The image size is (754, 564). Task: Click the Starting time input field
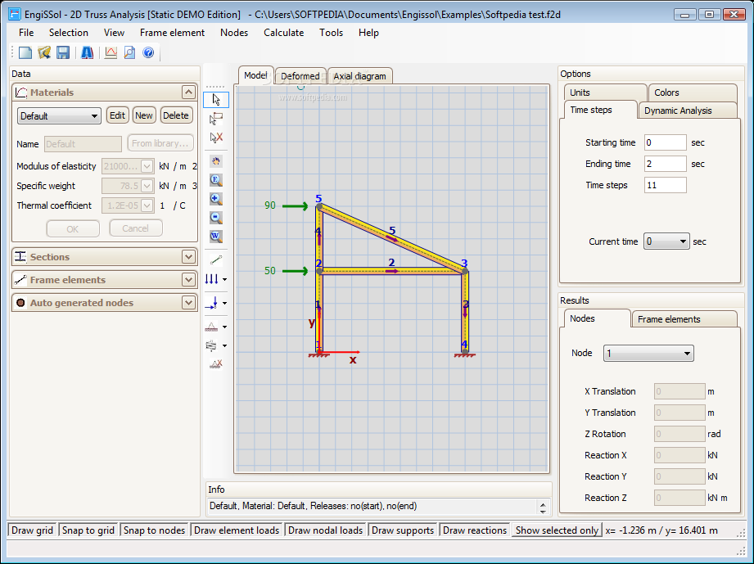point(665,142)
